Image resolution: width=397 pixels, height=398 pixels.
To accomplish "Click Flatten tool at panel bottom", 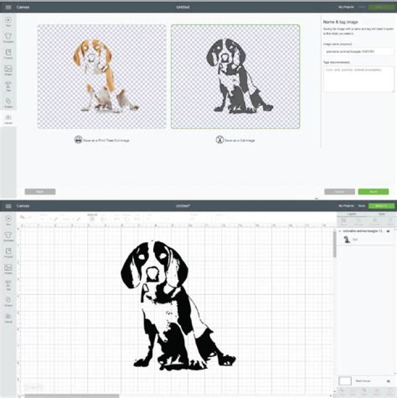I will [x=377, y=392].
